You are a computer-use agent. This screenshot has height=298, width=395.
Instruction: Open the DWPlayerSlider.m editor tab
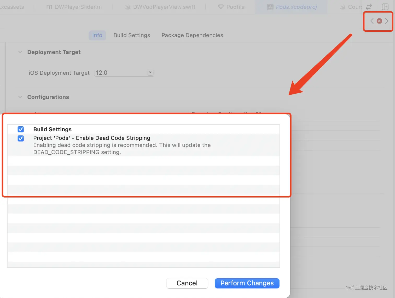click(x=74, y=7)
